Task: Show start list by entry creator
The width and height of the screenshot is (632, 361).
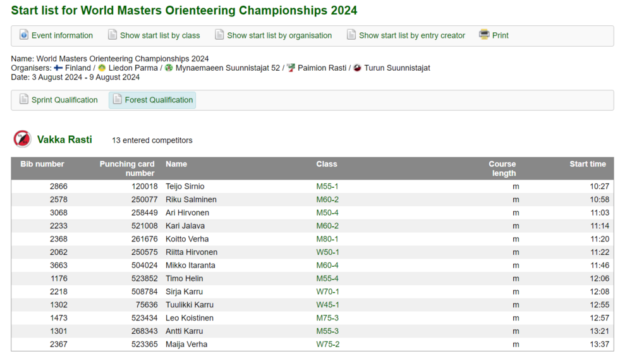Action: coord(412,35)
